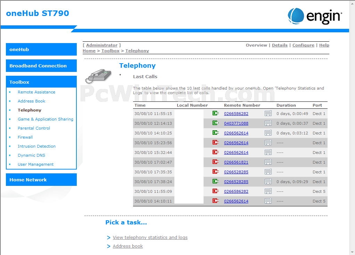Screen dimensions: 355x255
Task: Click the duration '0 days, 0:09:29'
Action: (292, 182)
